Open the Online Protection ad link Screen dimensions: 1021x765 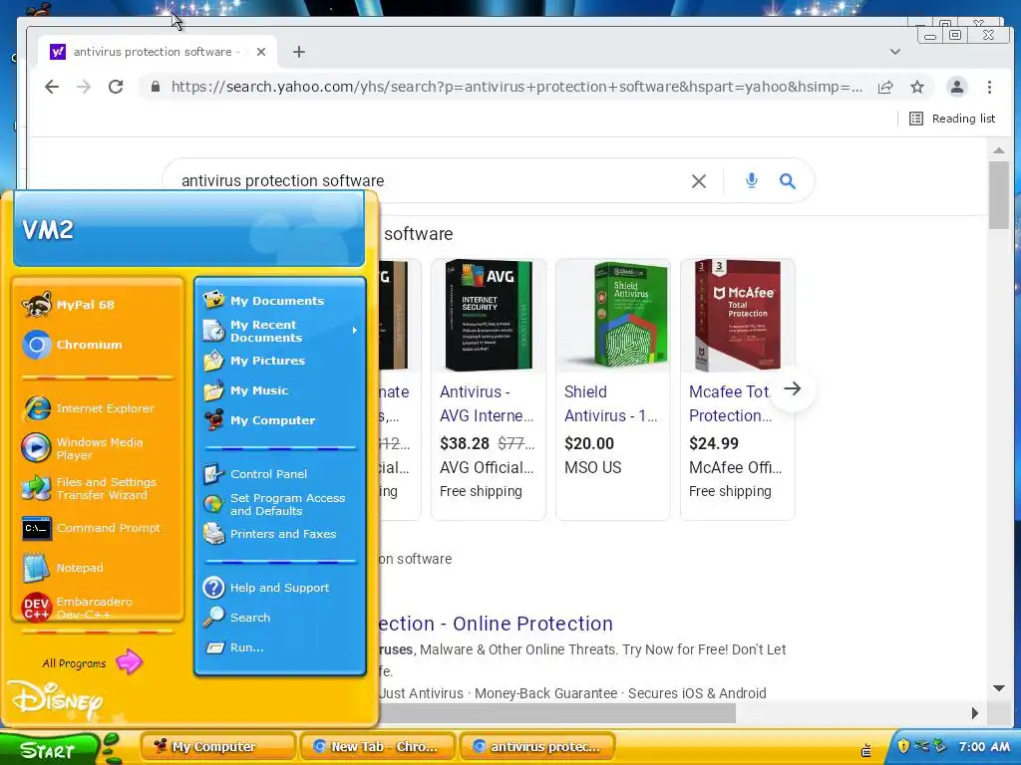[x=497, y=624]
